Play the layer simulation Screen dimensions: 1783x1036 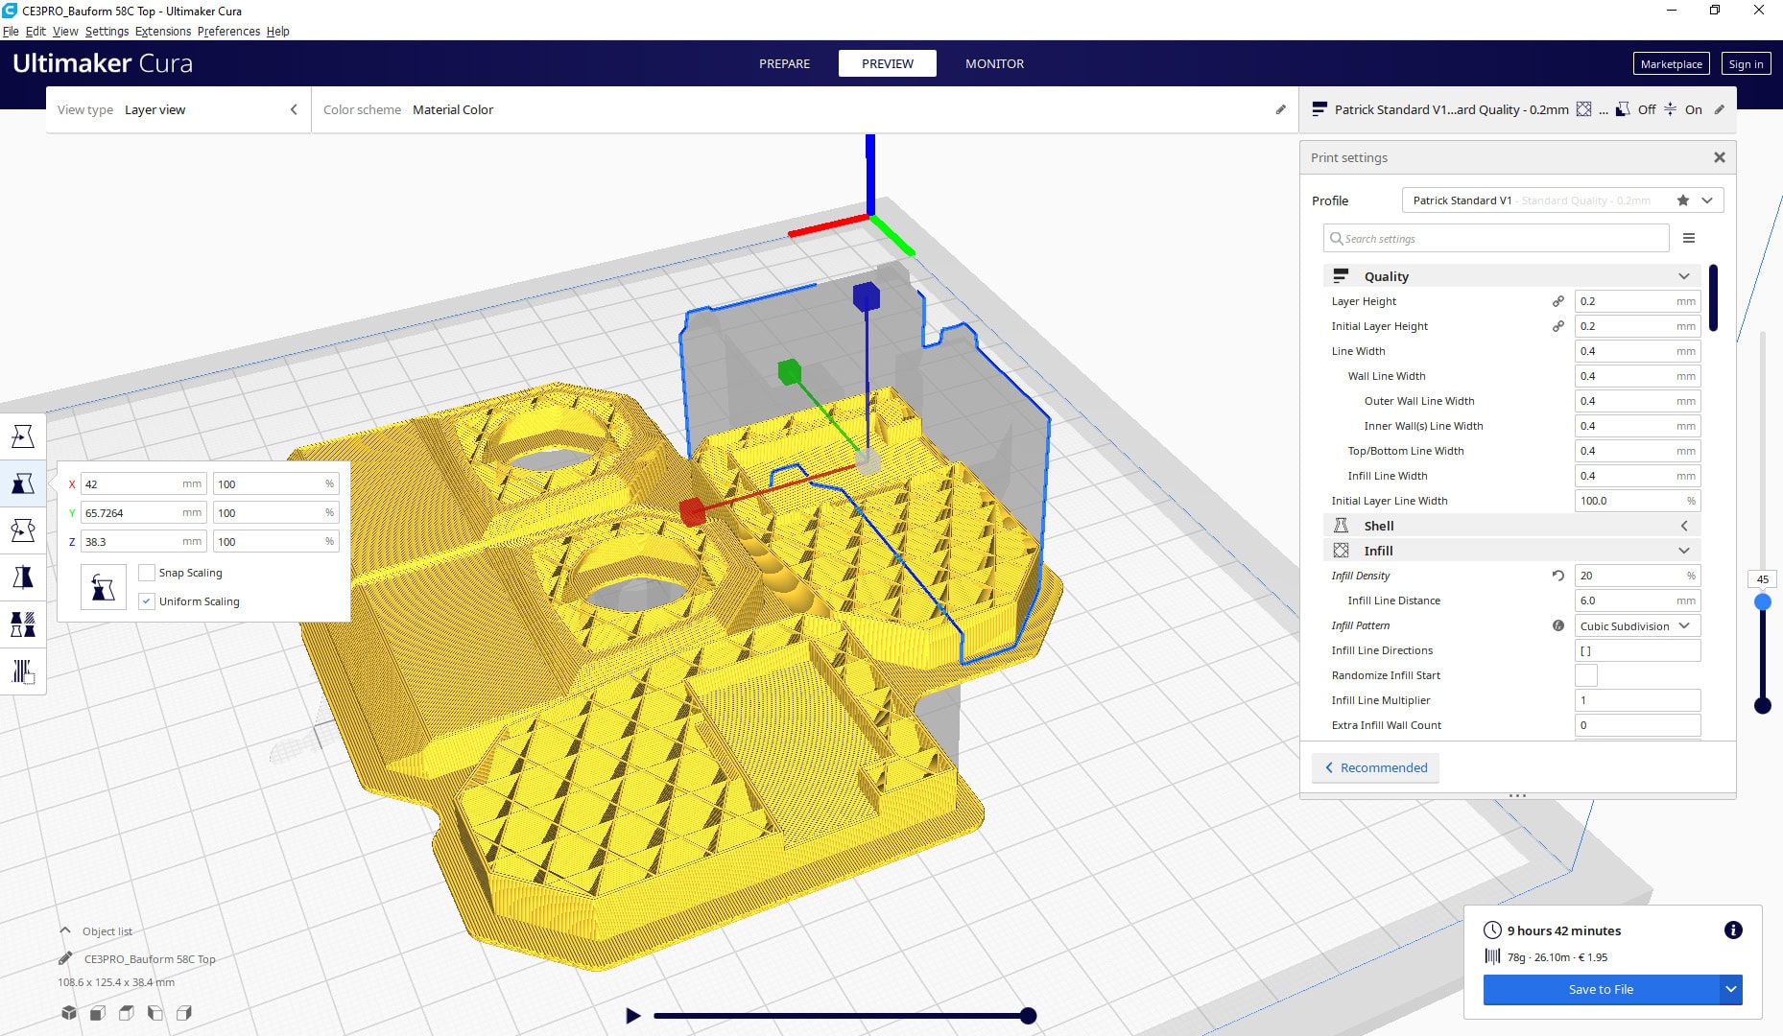point(632,1015)
